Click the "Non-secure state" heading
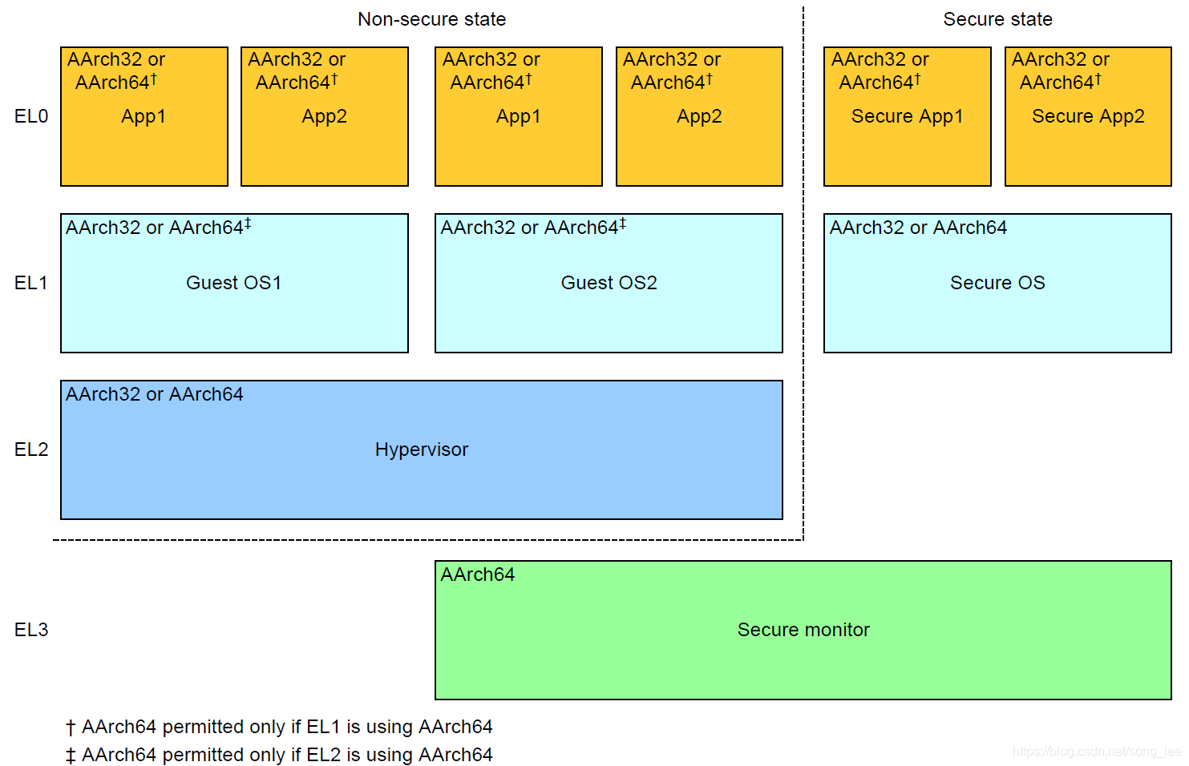This screenshot has height=766, width=1189. click(x=432, y=19)
